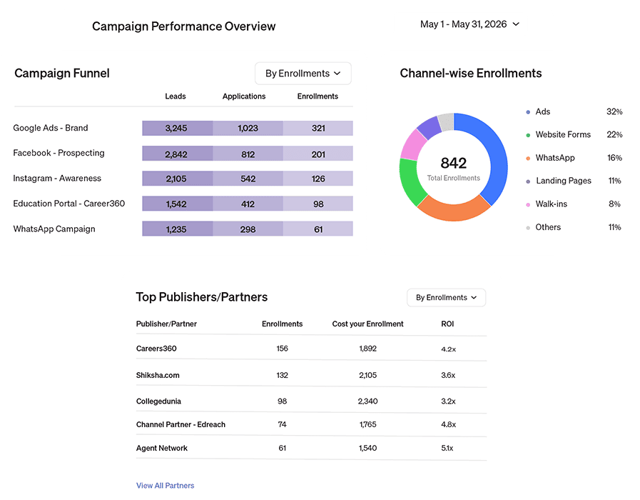Click the Campaign Performance Overview title

pos(183,26)
